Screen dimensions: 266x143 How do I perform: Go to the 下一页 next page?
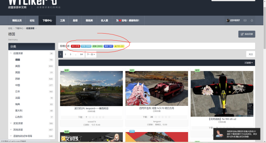[x=91, y=54]
